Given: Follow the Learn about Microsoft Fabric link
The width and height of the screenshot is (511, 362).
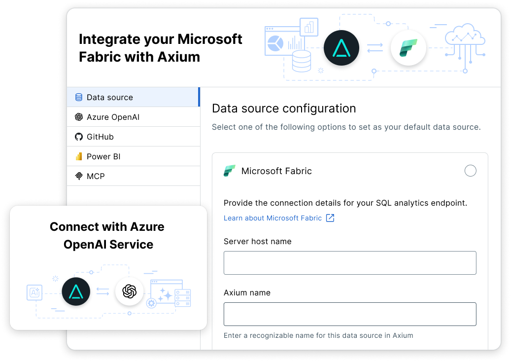Looking at the screenshot, I should tap(273, 217).
